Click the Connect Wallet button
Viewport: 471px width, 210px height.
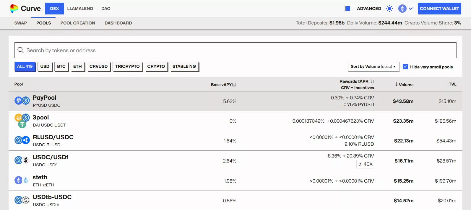point(439,9)
